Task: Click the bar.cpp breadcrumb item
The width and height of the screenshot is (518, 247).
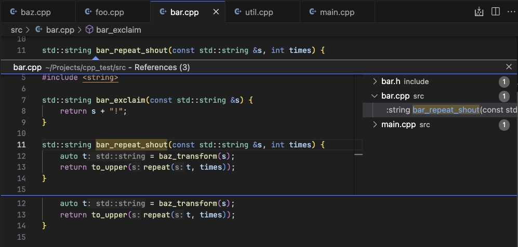Action: [60, 30]
